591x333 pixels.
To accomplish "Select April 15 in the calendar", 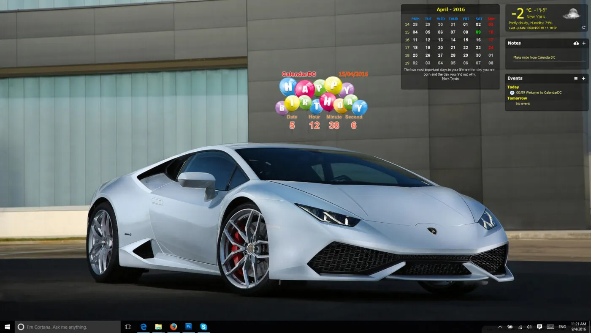I will pos(466,40).
